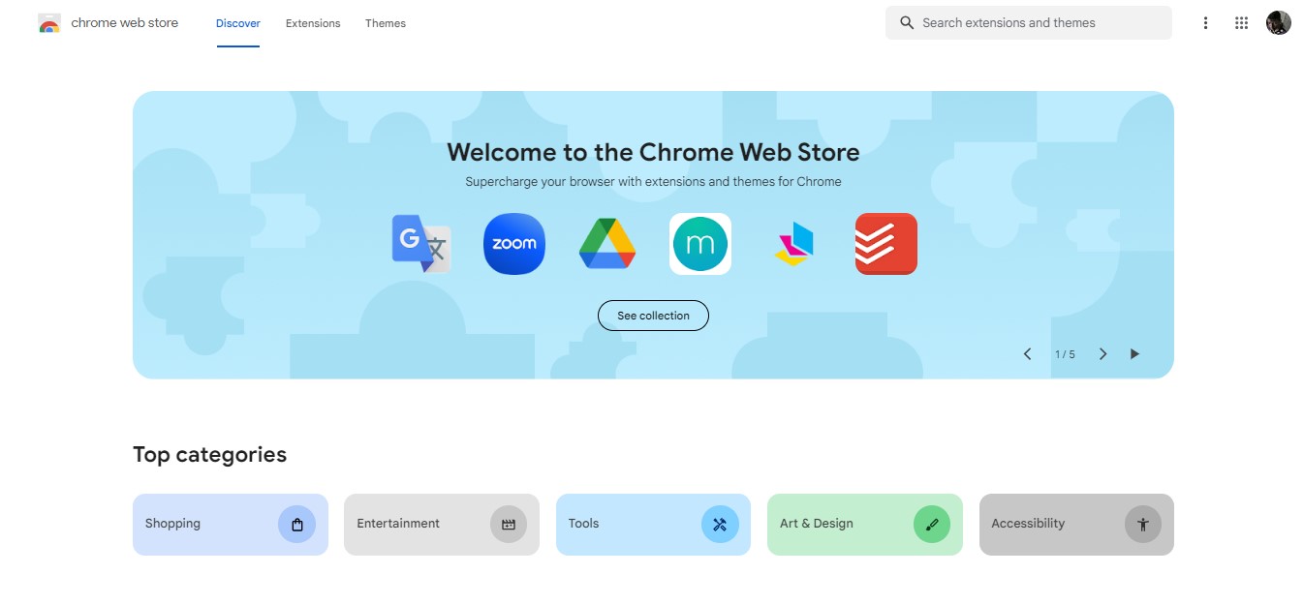The width and height of the screenshot is (1304, 605).
Task: Open the Entertainment category card
Action: click(442, 525)
